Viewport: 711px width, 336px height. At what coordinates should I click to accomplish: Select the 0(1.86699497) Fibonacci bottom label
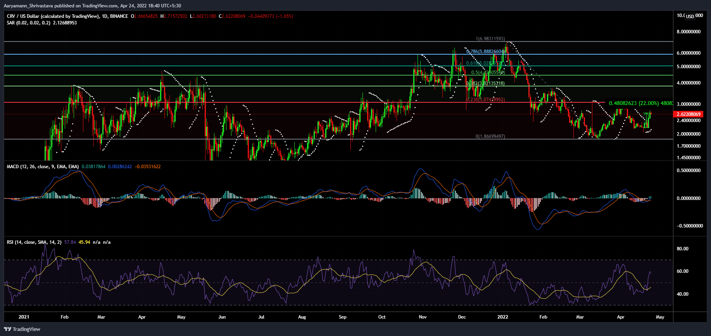tap(490, 136)
